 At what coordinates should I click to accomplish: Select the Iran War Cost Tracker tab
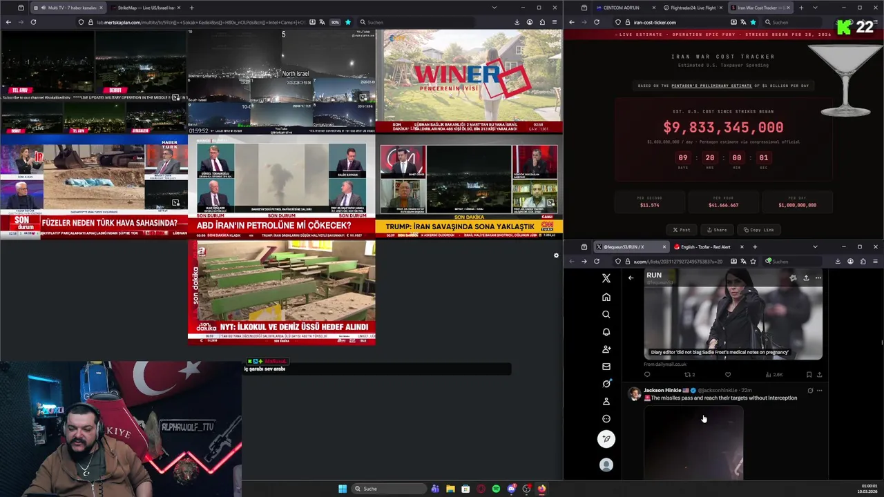click(760, 8)
